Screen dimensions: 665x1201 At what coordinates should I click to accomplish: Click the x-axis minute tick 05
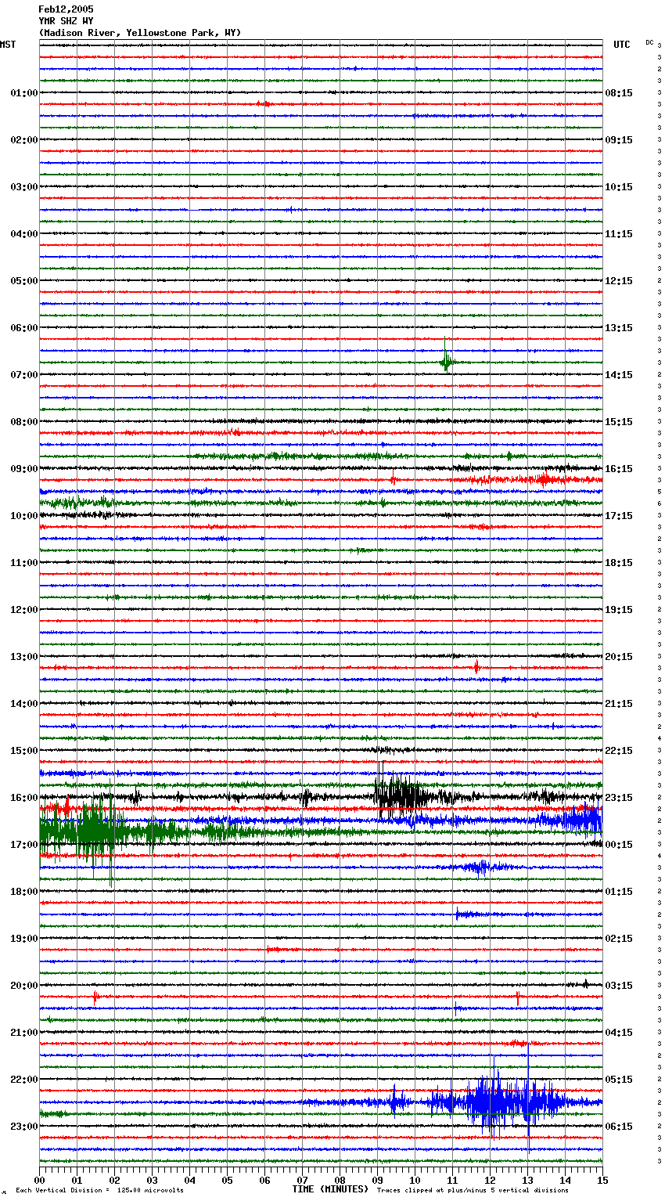point(227,1180)
